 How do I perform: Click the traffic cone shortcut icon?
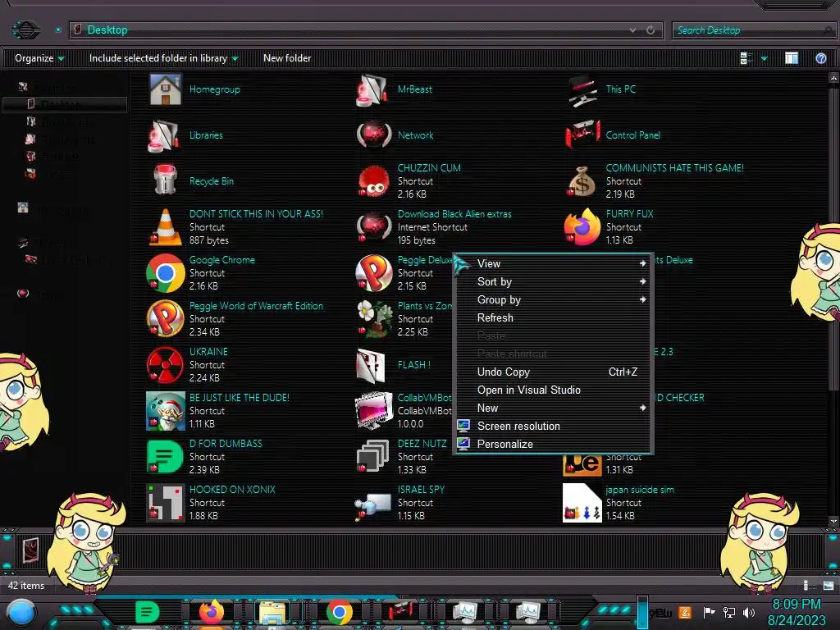click(166, 227)
